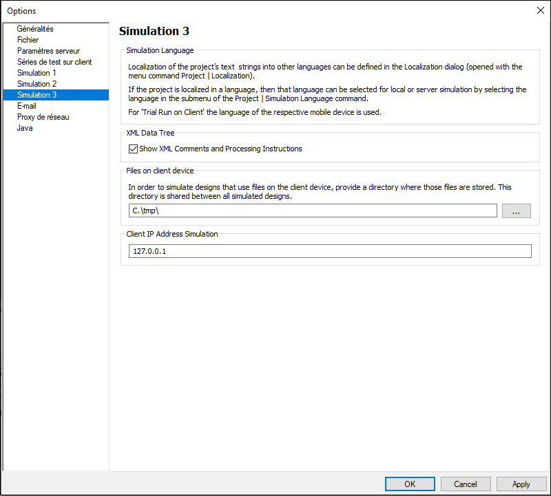Click the Simulation Language group label
The width and height of the screenshot is (551, 496).
160,50
